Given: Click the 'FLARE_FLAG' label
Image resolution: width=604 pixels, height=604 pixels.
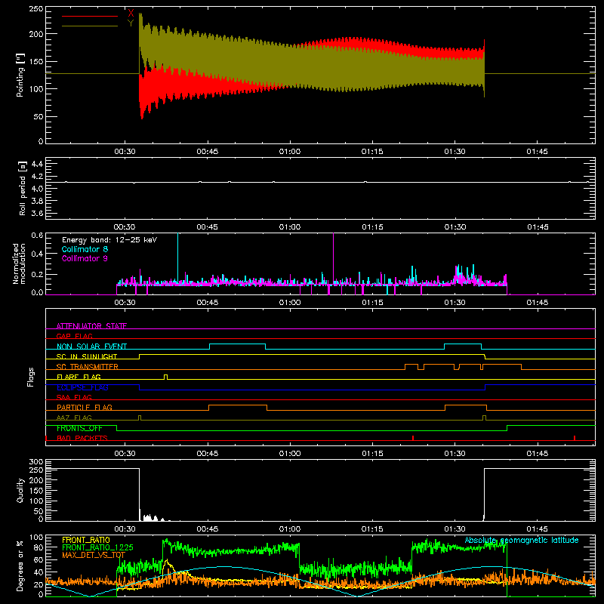Looking at the screenshot, I should [x=79, y=377].
